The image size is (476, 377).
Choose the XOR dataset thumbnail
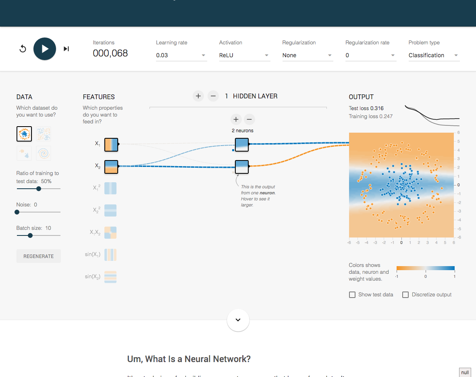pos(44,134)
